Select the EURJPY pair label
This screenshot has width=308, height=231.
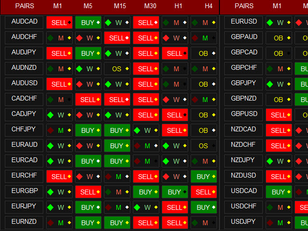point(24,207)
